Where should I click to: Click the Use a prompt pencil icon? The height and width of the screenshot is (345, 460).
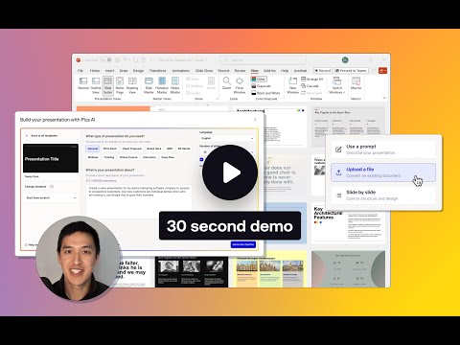(338, 149)
